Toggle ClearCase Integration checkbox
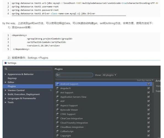164x138 pixels. 149,118
